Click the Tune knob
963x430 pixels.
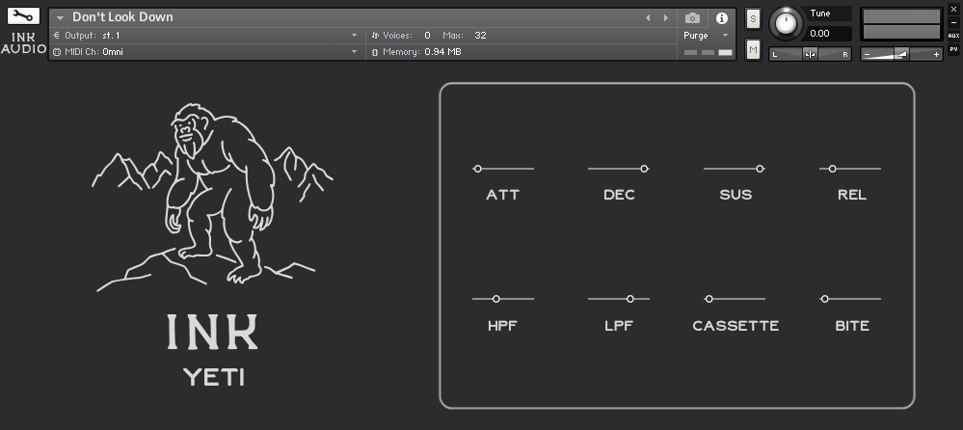[789, 23]
